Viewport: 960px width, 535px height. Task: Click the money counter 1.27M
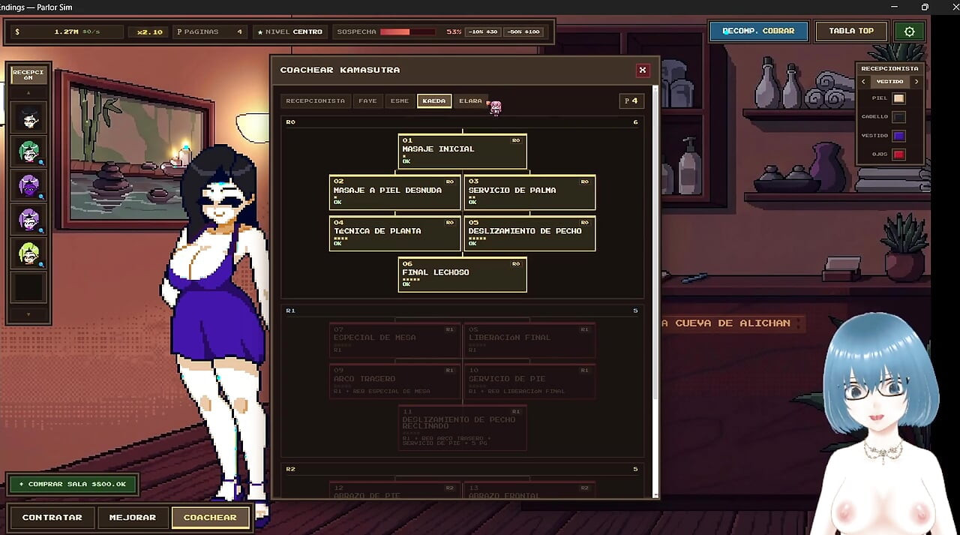click(67, 32)
